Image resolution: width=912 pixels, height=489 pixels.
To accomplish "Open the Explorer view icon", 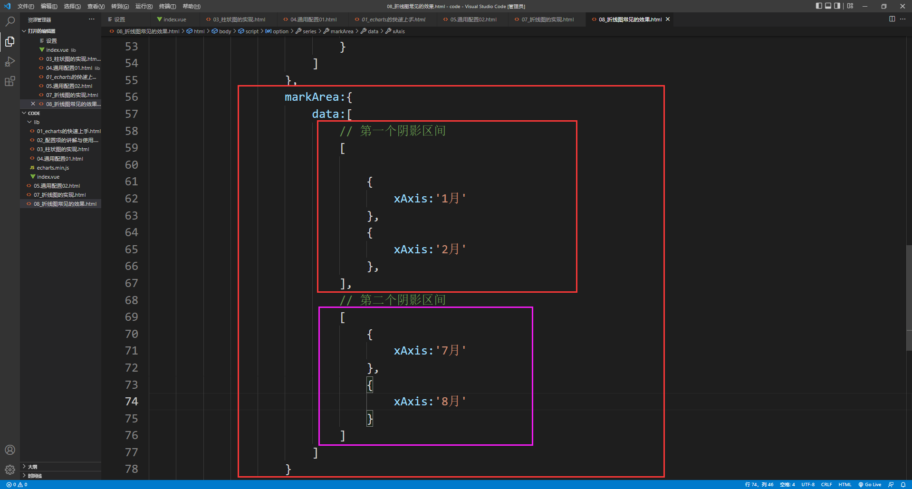I will (x=10, y=42).
